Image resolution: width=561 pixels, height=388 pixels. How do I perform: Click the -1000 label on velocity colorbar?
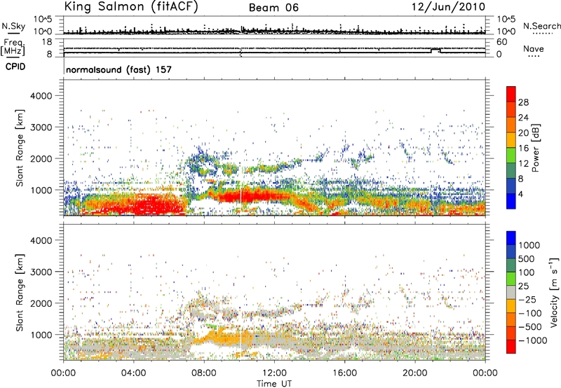tap(532, 340)
